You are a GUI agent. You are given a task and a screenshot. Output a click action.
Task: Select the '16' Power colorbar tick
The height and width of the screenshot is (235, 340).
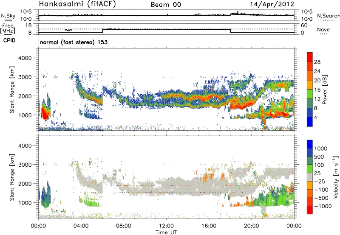click(317, 90)
